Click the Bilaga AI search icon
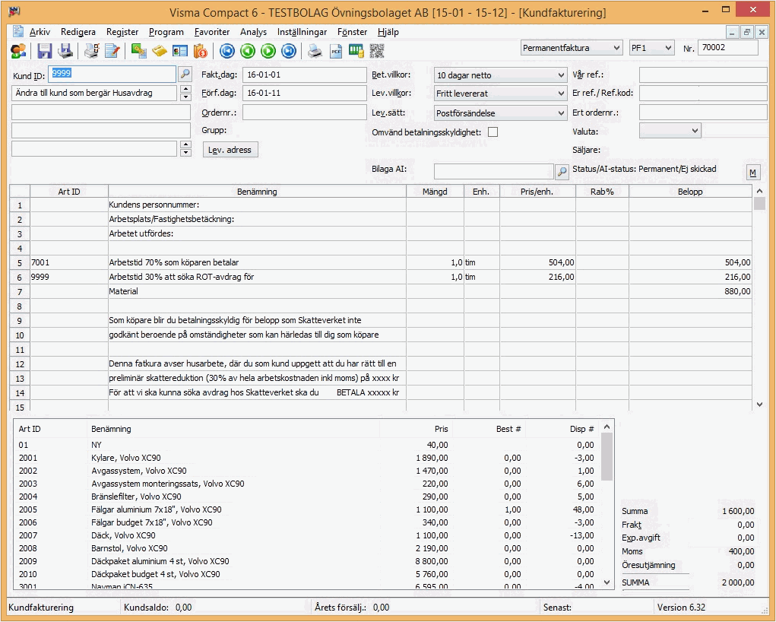 click(562, 172)
